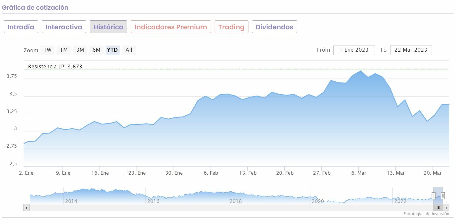The width and height of the screenshot is (456, 224).
Task: Click the right range handle in navigator
Action: click(443, 196)
